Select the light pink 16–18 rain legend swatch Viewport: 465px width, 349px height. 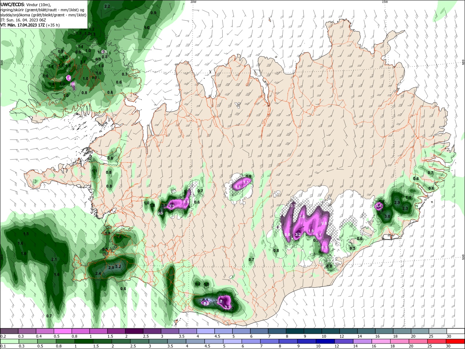(x=382, y=341)
